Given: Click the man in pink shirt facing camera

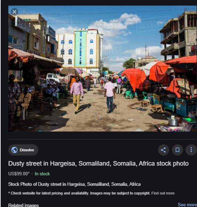Looking at the screenshot, I should (x=77, y=95).
